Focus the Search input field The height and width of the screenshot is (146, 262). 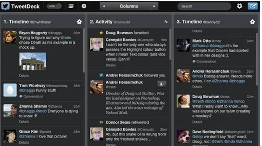point(204,6)
